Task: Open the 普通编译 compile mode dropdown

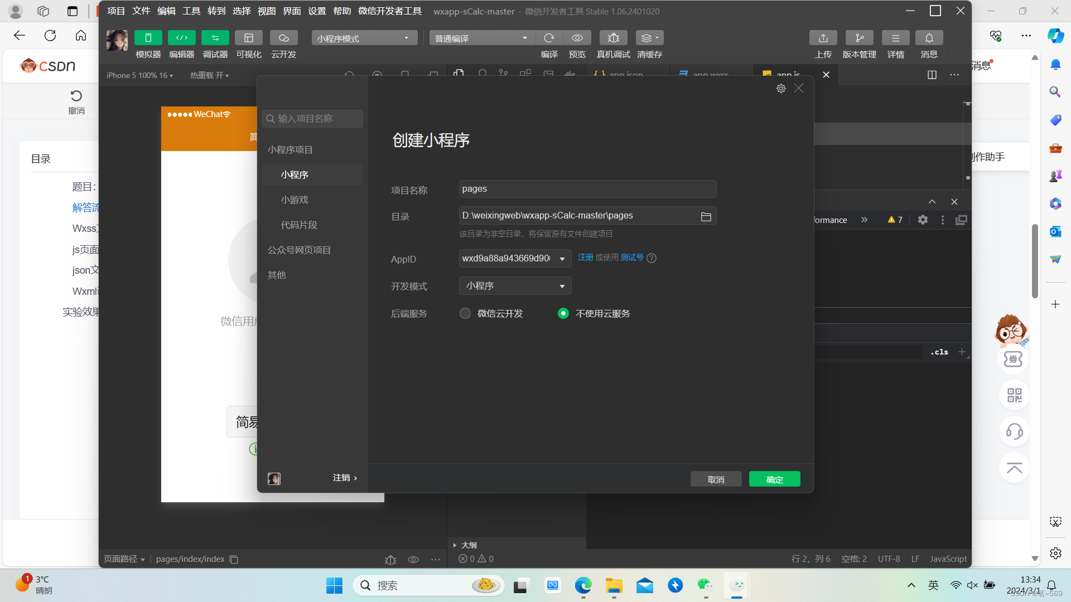Action: click(482, 38)
